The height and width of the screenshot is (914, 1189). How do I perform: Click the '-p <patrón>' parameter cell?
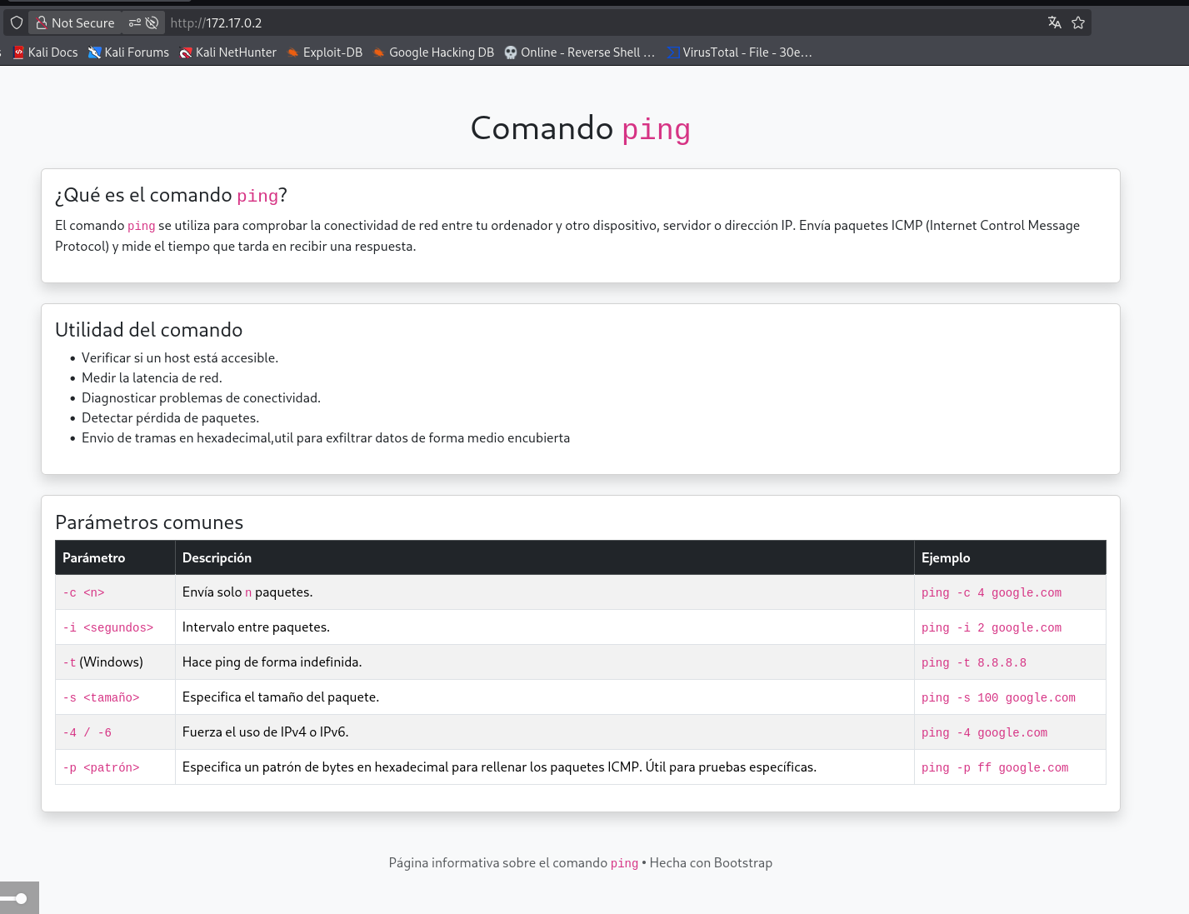pyautogui.click(x=115, y=767)
